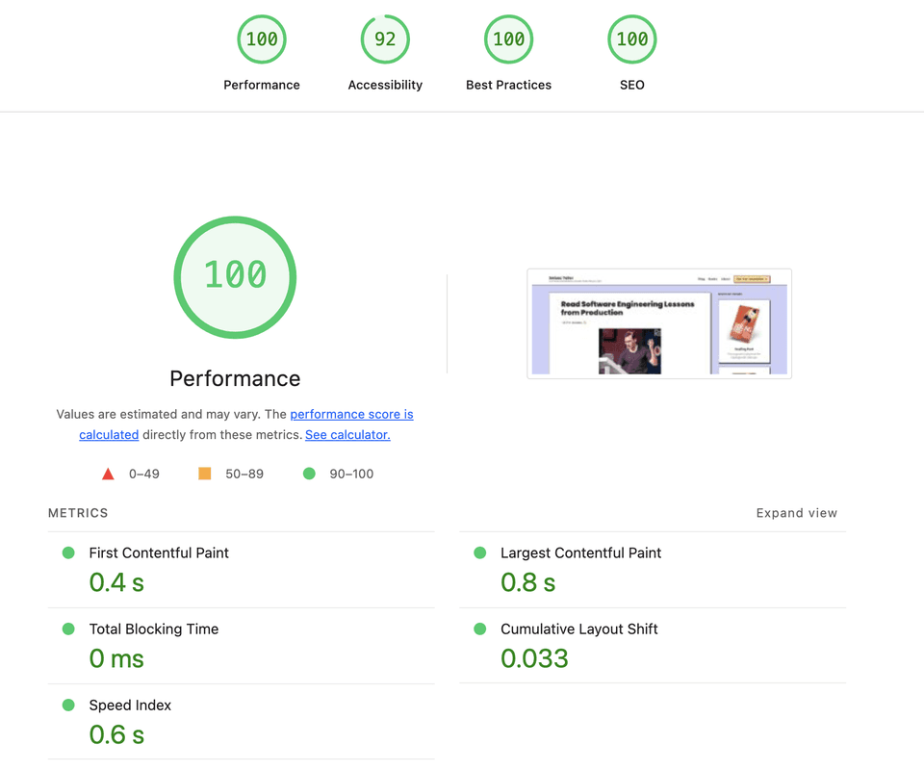Select the Speed Index metric label

point(130,705)
